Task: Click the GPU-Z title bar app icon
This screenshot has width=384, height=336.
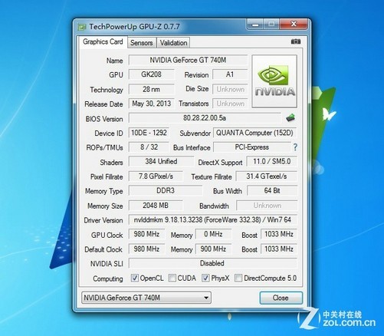Action: 82,27
